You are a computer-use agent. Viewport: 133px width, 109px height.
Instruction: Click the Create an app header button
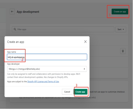pos(120,11)
